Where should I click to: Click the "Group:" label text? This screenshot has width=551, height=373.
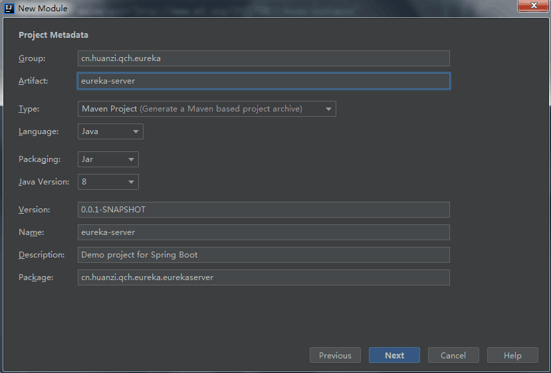(x=32, y=58)
